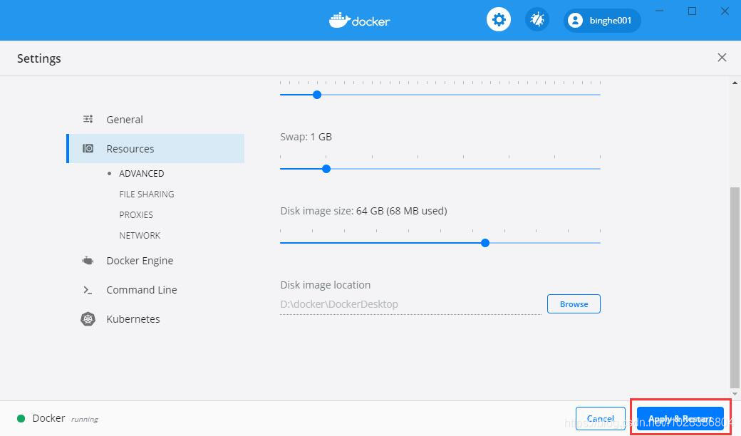Click the 'Disk image size: 64 GB' label
The image size is (741, 436).
tap(363, 211)
